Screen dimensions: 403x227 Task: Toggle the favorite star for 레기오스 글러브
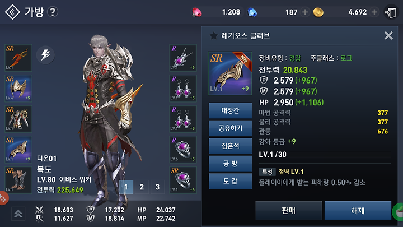coord(213,35)
